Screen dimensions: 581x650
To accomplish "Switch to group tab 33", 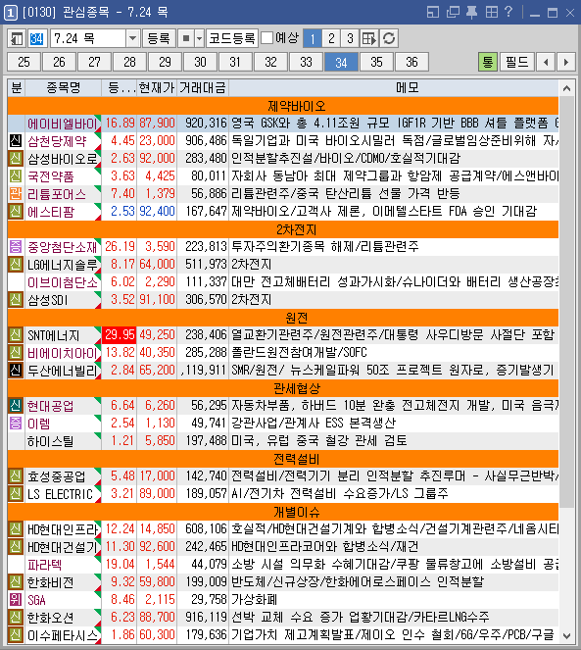I will (x=306, y=62).
